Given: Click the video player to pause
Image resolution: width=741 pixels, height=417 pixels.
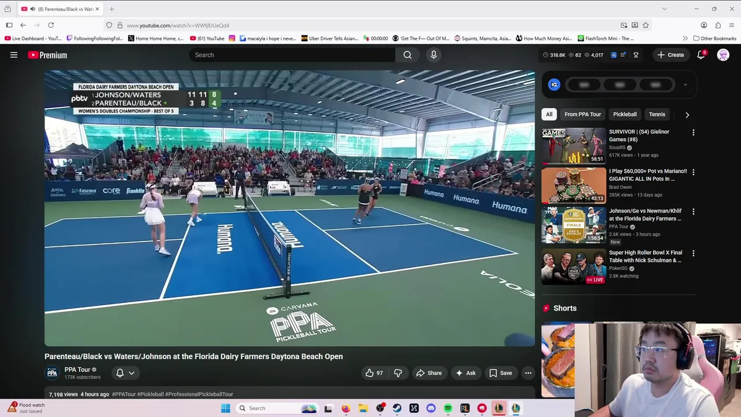Looking at the screenshot, I should coord(289,209).
